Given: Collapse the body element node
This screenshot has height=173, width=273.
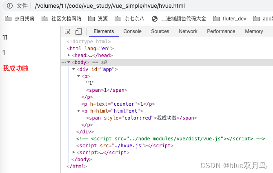Looking at the screenshot, I should click(x=69, y=62).
